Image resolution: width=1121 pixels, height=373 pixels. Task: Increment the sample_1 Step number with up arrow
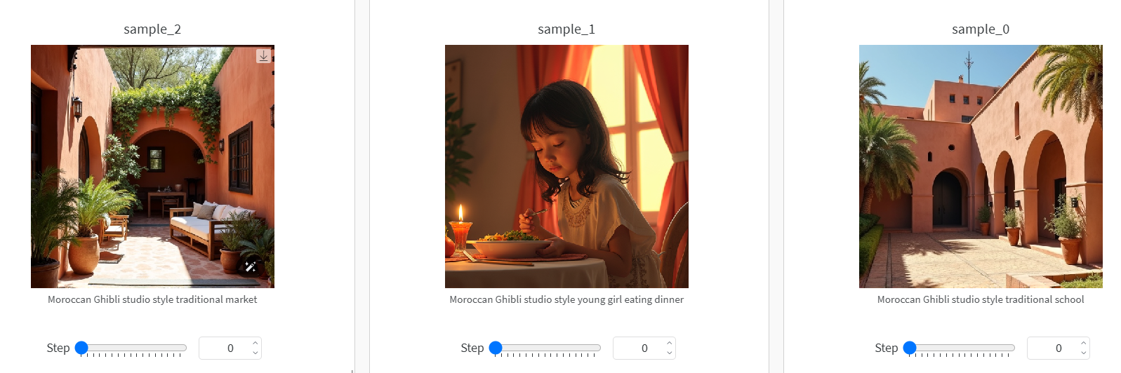pos(670,344)
